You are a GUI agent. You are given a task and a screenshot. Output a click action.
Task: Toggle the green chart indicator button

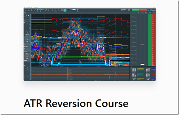65,10
